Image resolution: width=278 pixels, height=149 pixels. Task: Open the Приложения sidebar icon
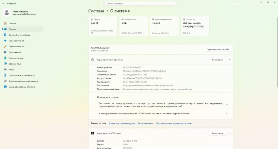tap(5, 52)
